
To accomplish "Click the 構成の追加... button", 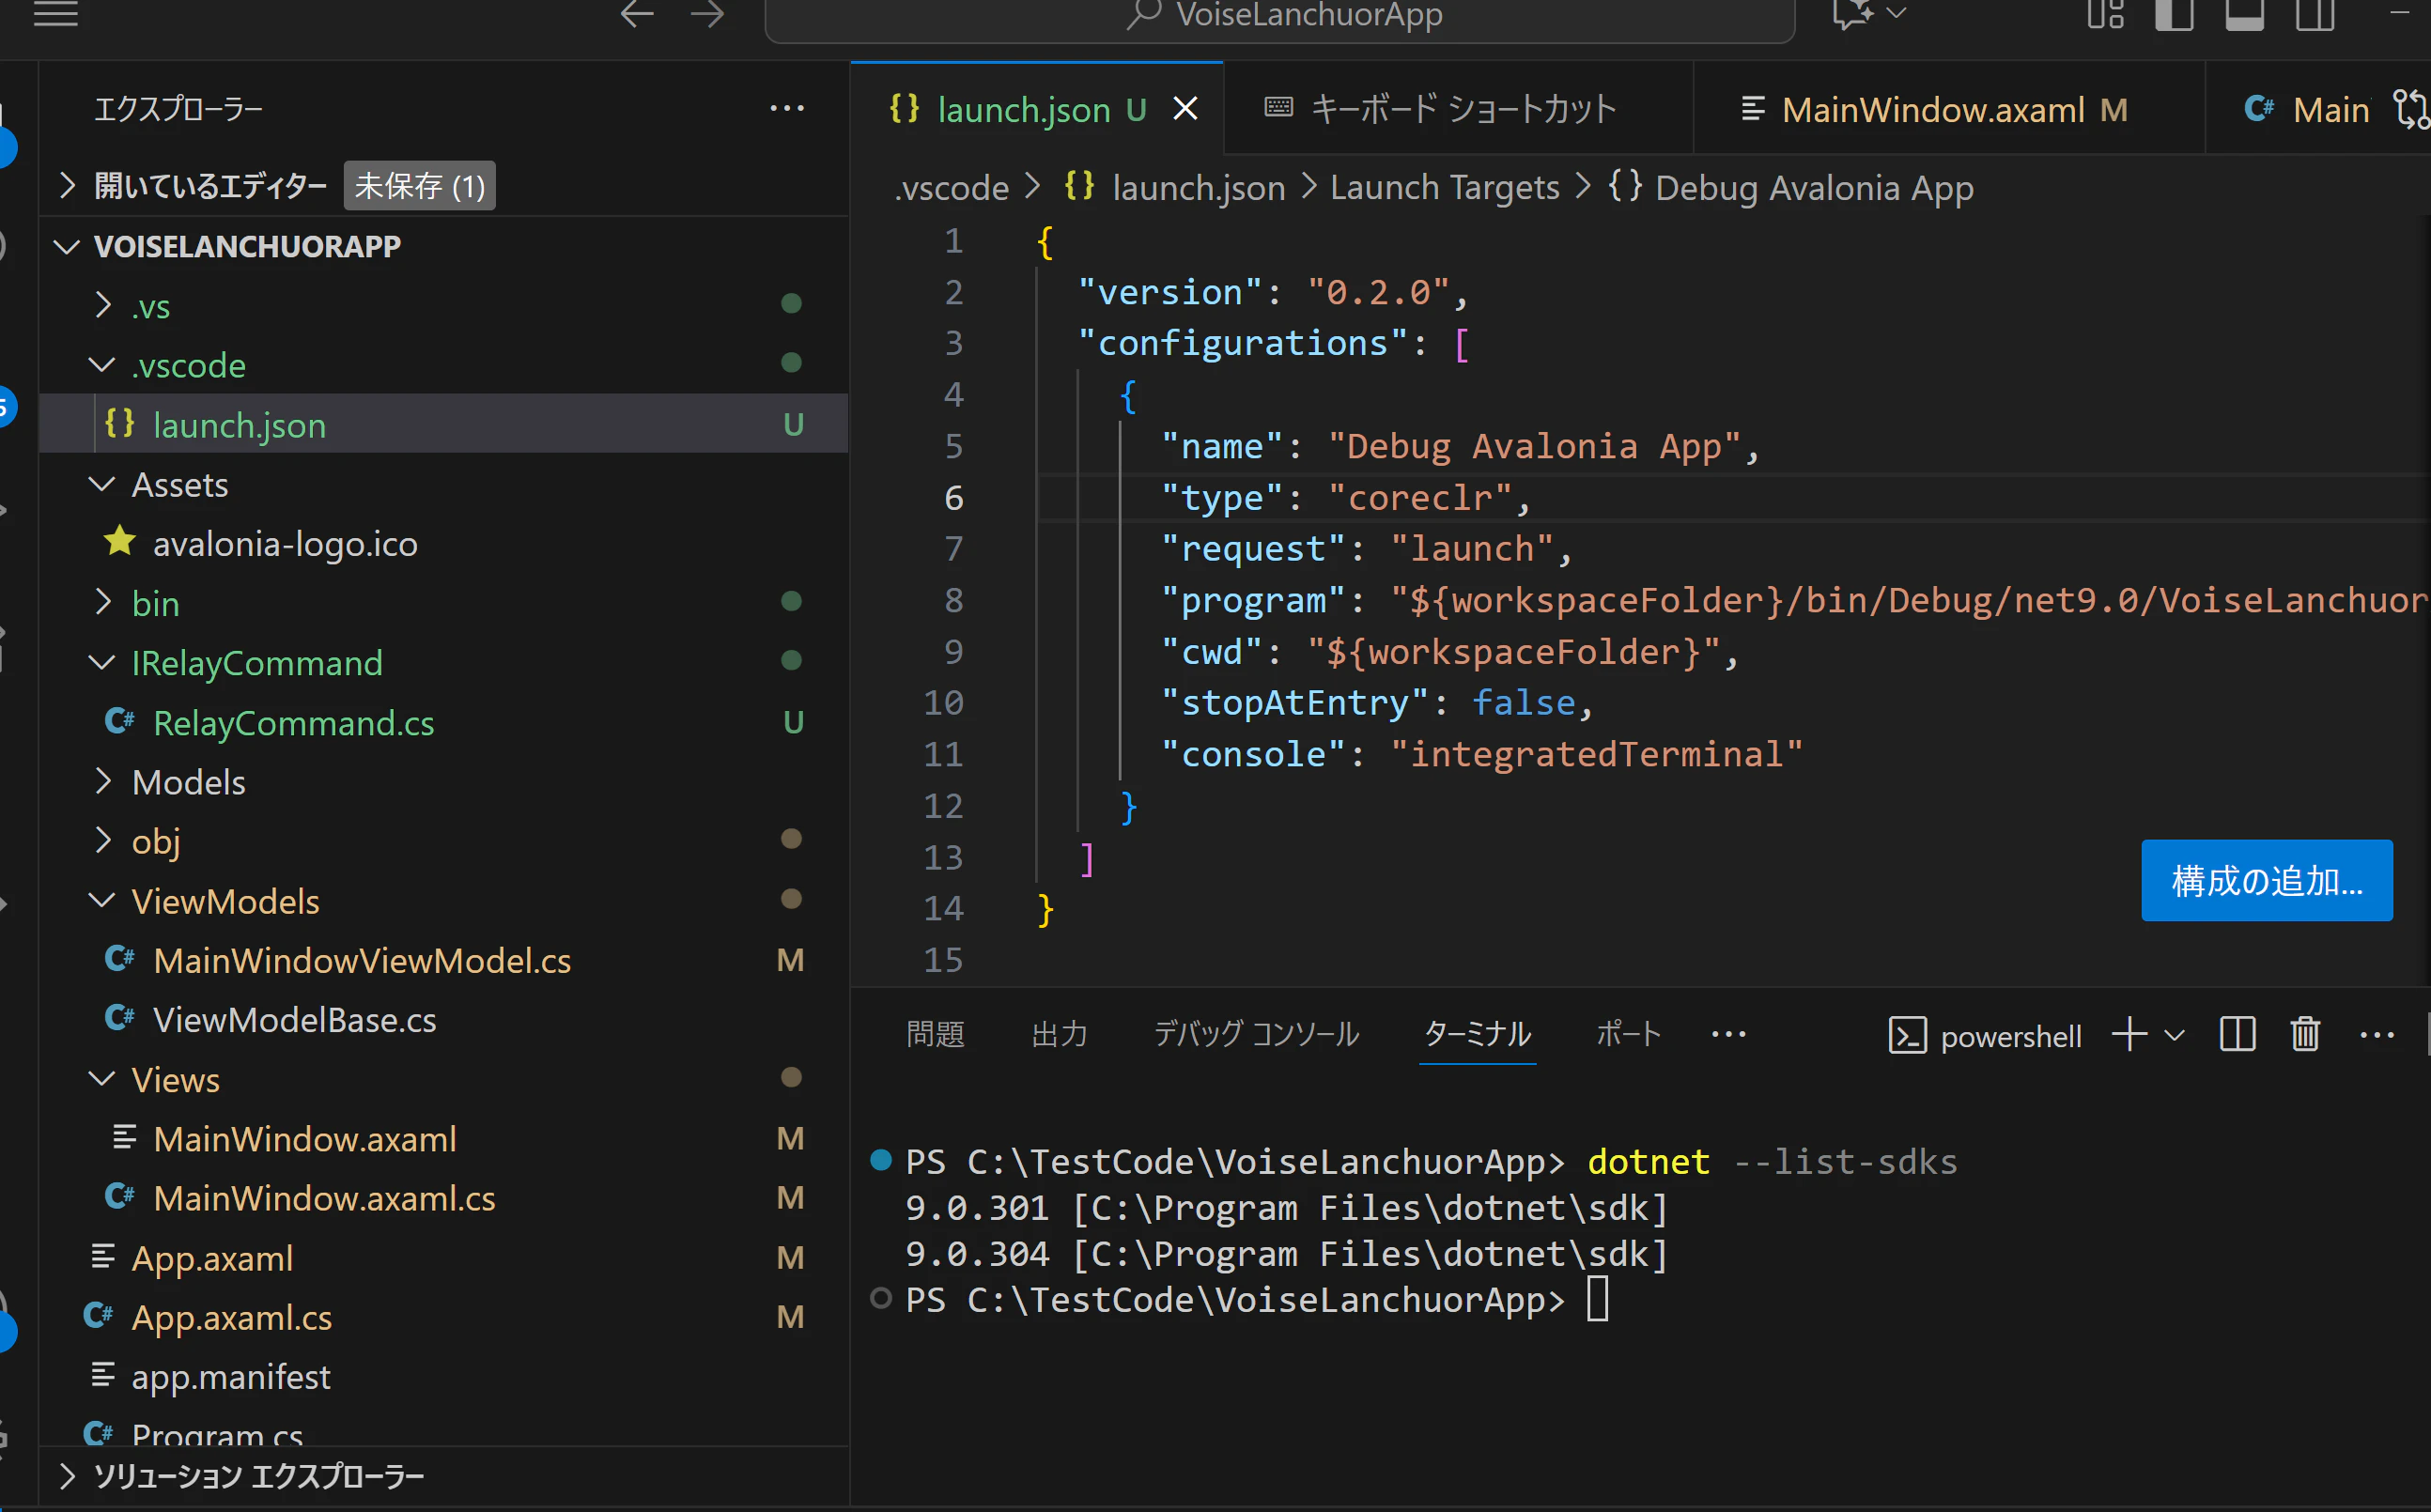I will tap(2267, 880).
